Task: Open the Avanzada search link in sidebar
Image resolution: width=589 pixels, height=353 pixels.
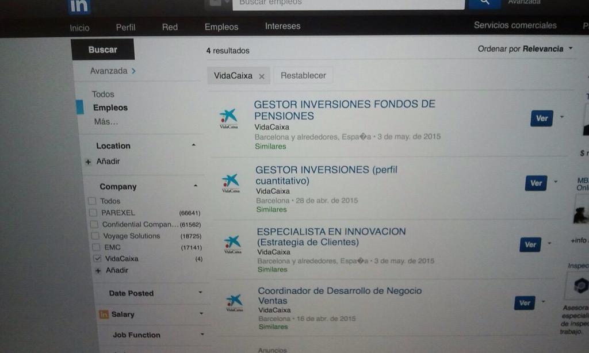Action: [x=109, y=71]
